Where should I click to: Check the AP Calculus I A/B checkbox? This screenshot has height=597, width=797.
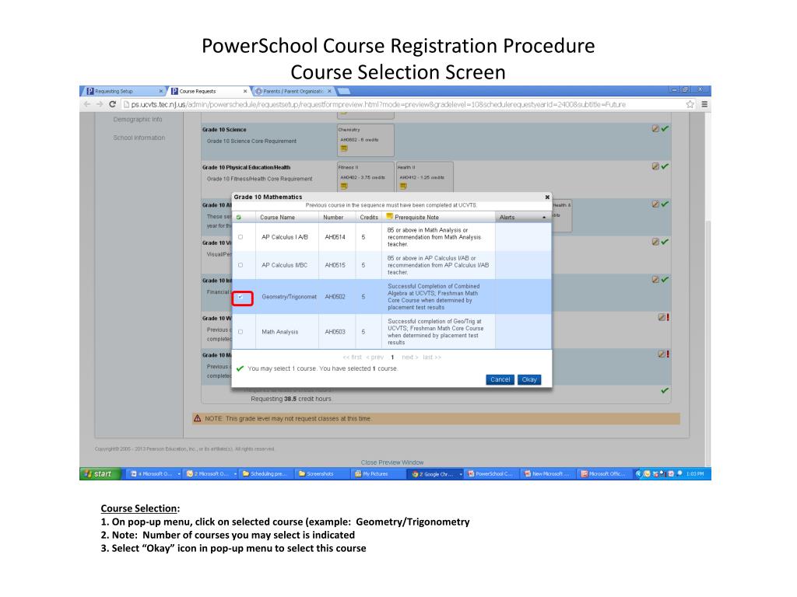(x=241, y=237)
